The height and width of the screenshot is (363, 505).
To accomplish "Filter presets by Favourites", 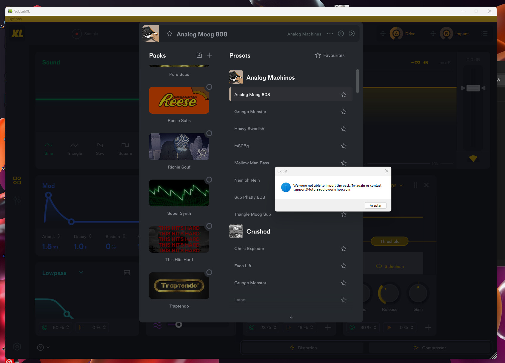I will click(330, 55).
